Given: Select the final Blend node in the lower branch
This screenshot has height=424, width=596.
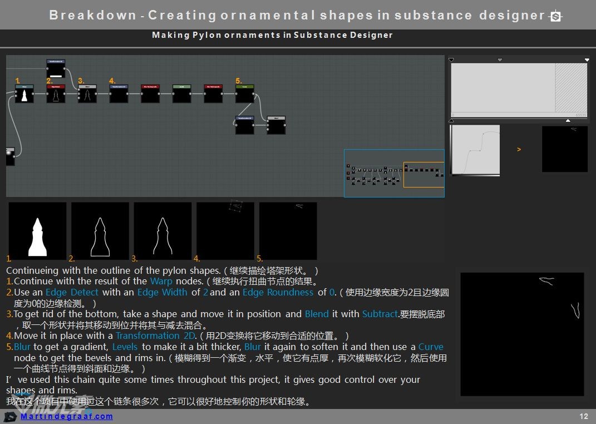Looking at the screenshot, I should [x=277, y=125].
